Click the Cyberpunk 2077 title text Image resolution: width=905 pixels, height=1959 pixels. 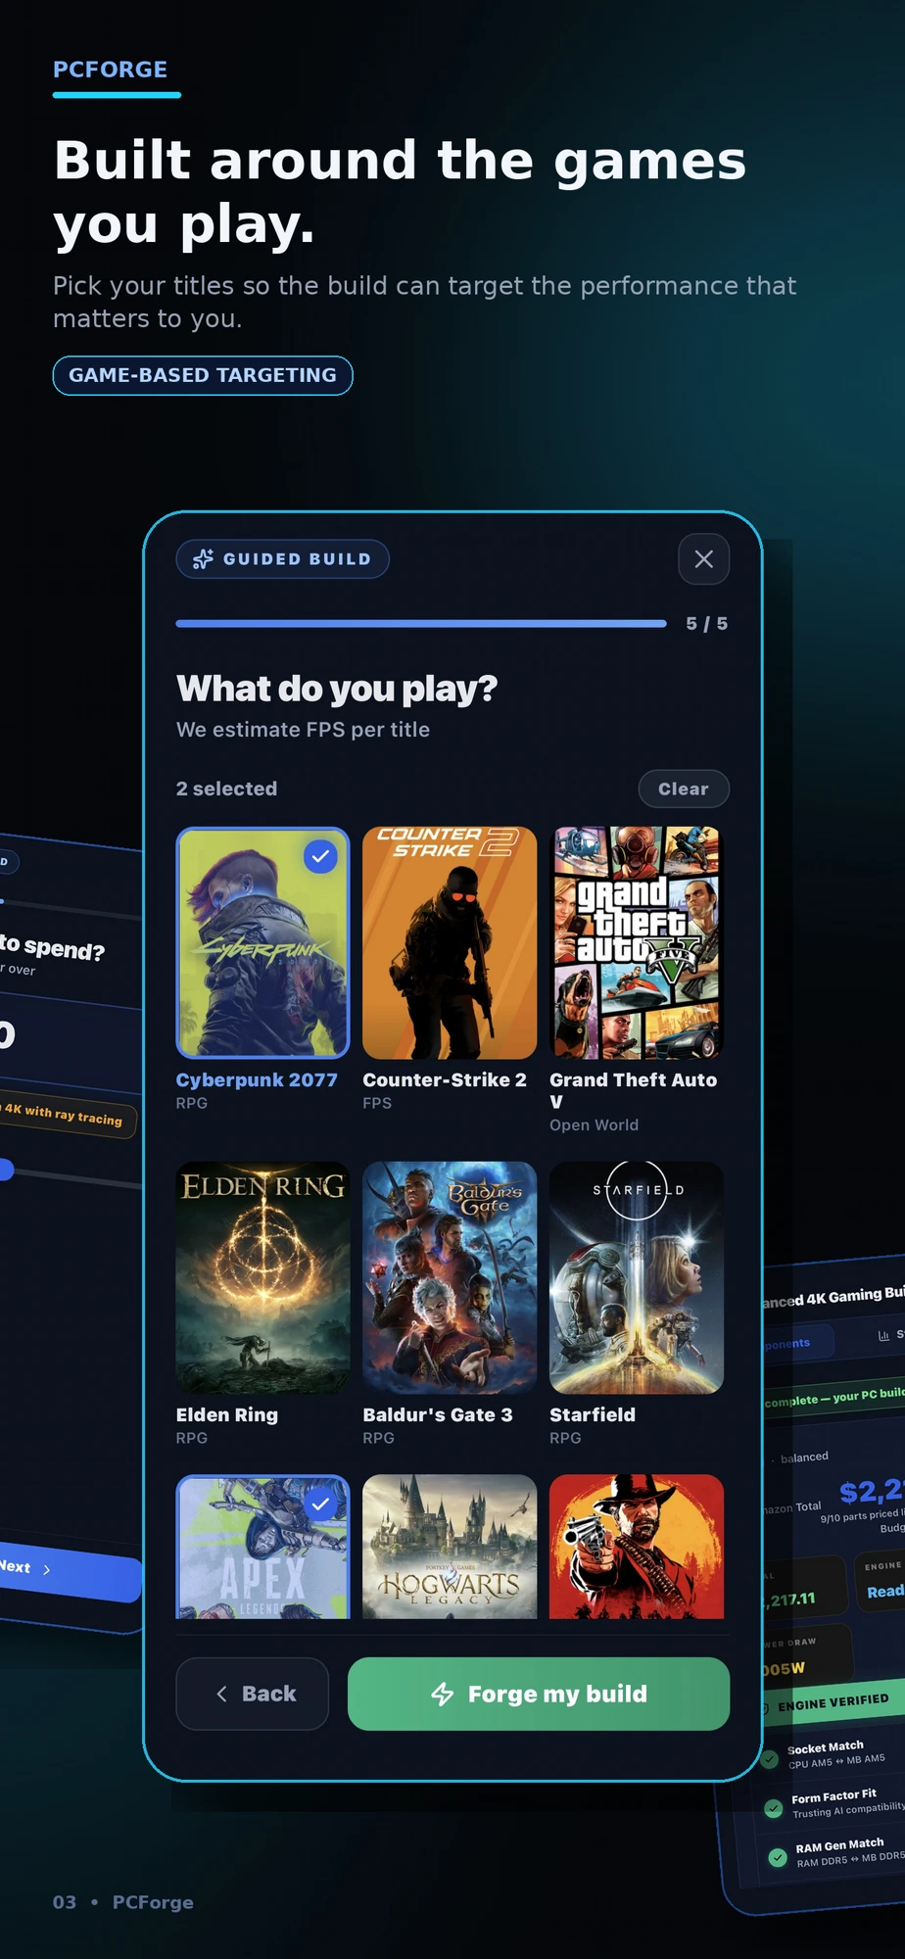click(x=257, y=1079)
